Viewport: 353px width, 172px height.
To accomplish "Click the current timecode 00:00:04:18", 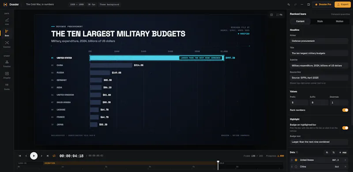I will pyautogui.click(x=71, y=156).
